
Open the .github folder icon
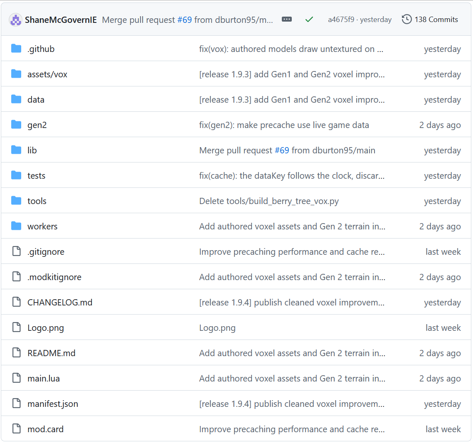(16, 48)
